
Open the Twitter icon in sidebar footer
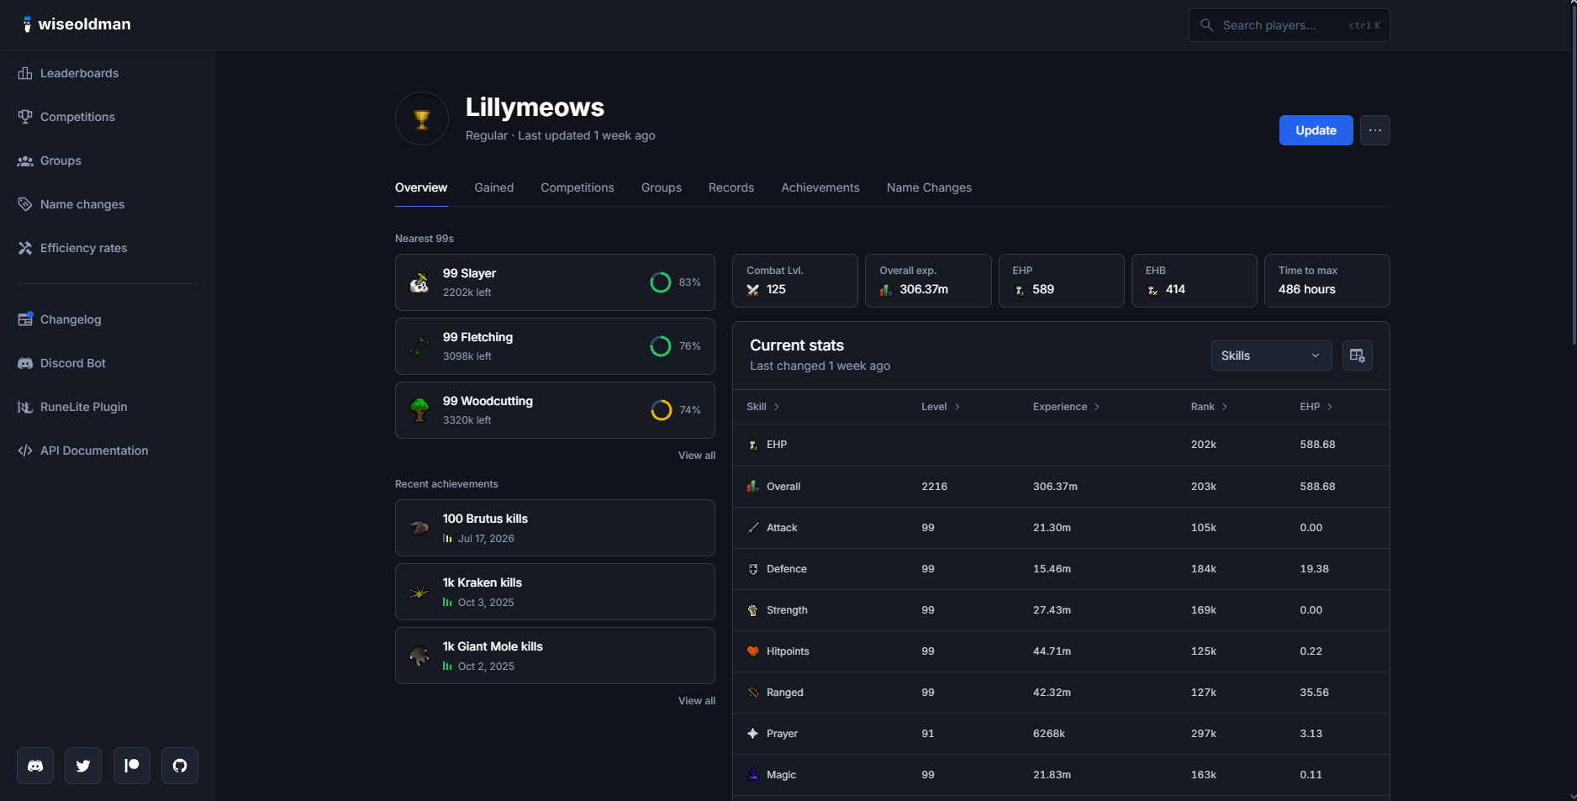tap(83, 766)
